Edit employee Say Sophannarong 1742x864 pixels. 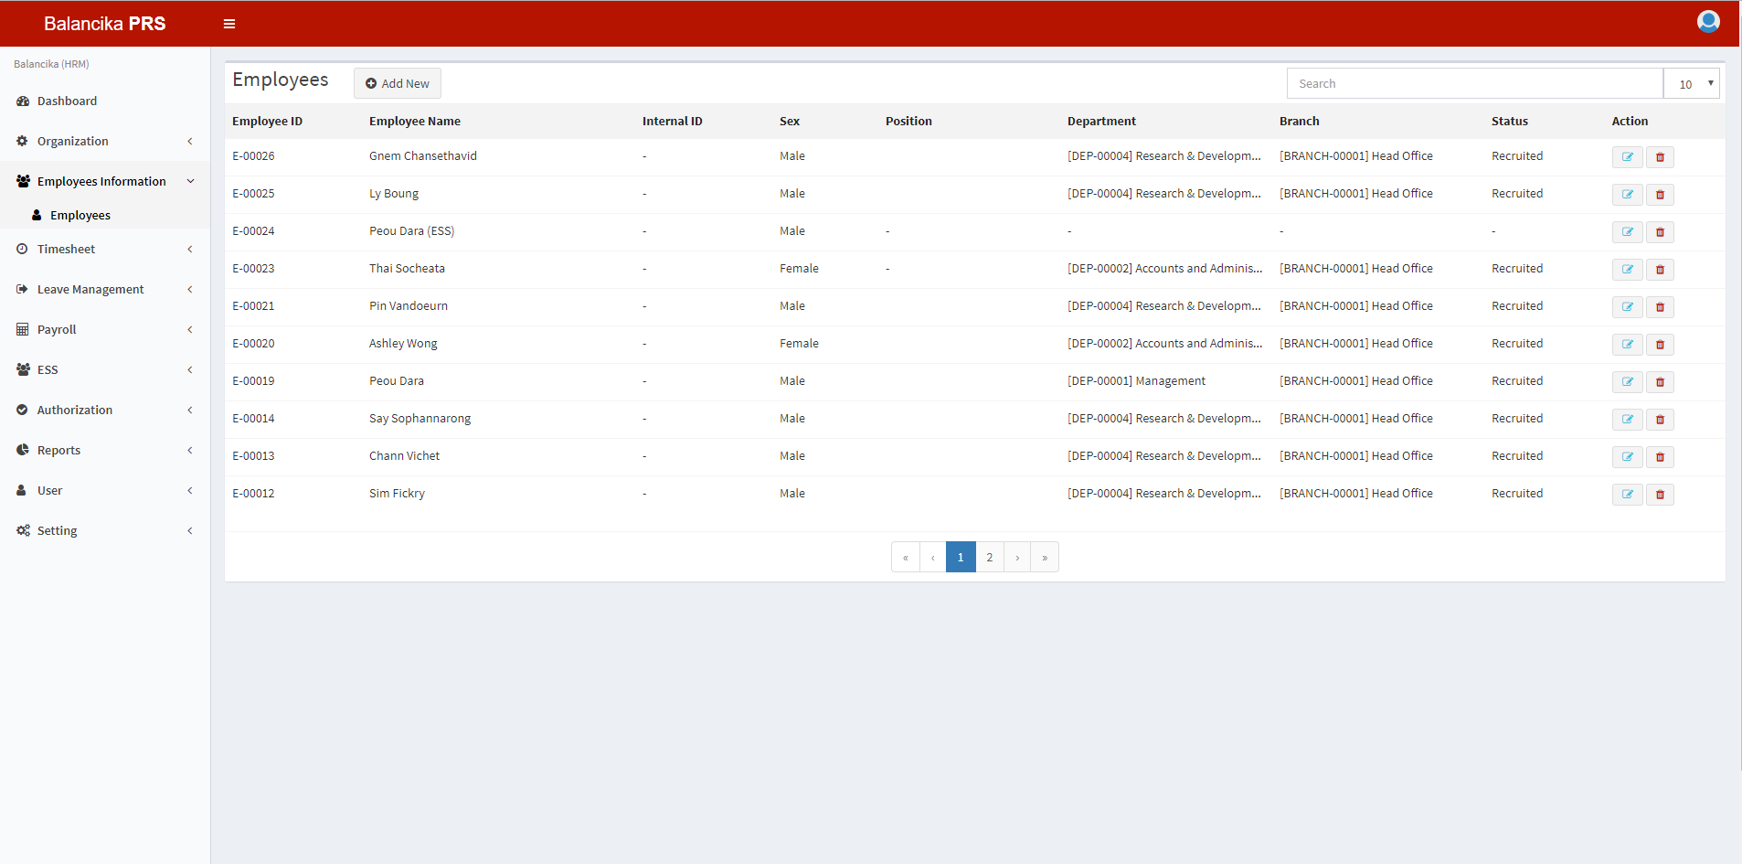coord(1627,420)
